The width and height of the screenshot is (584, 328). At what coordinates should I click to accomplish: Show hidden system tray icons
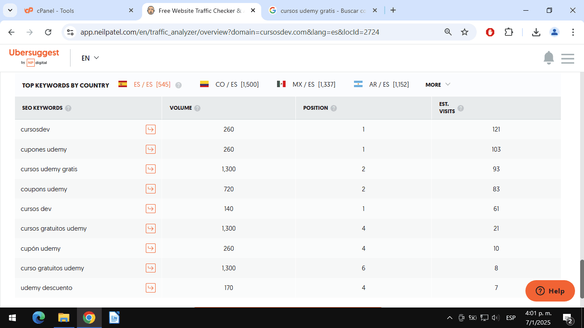[x=449, y=318]
